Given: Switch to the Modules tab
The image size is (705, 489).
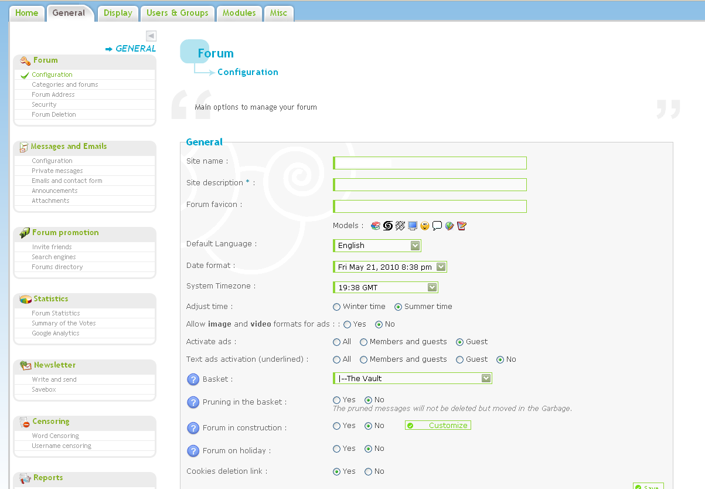Looking at the screenshot, I should tap(239, 12).
